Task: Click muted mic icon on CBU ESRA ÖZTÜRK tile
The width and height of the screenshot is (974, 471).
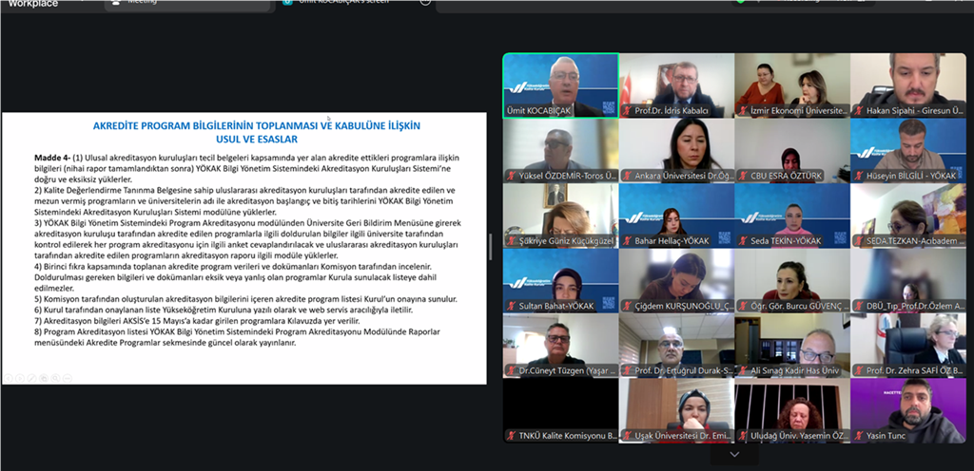Action: pyautogui.click(x=743, y=176)
